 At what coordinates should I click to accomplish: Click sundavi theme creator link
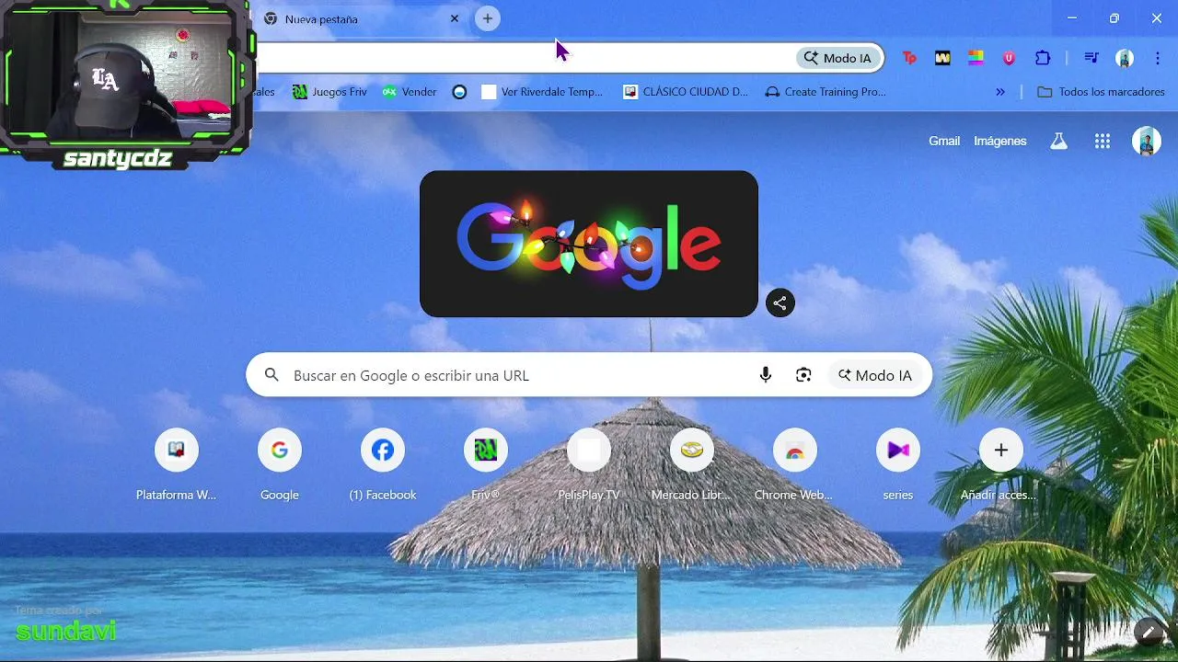(66, 631)
